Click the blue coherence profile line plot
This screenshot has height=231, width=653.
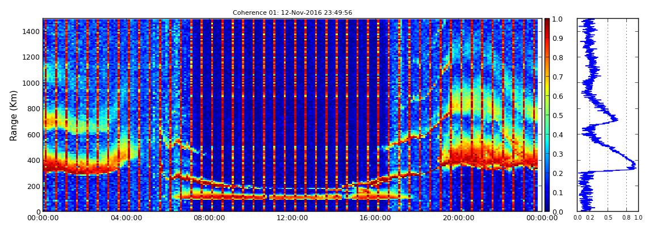608,115
